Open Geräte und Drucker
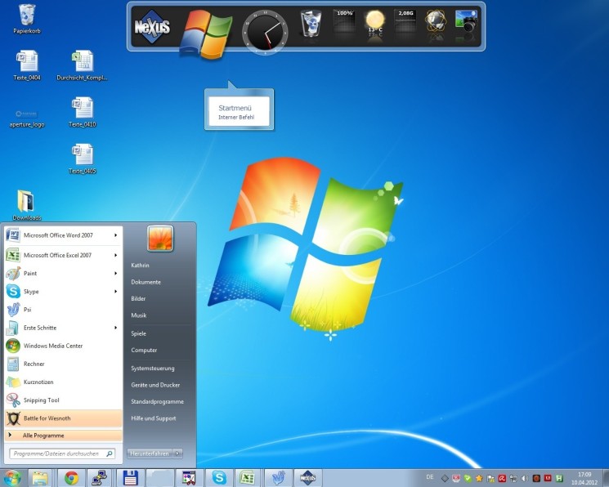The image size is (609, 487). 155,385
